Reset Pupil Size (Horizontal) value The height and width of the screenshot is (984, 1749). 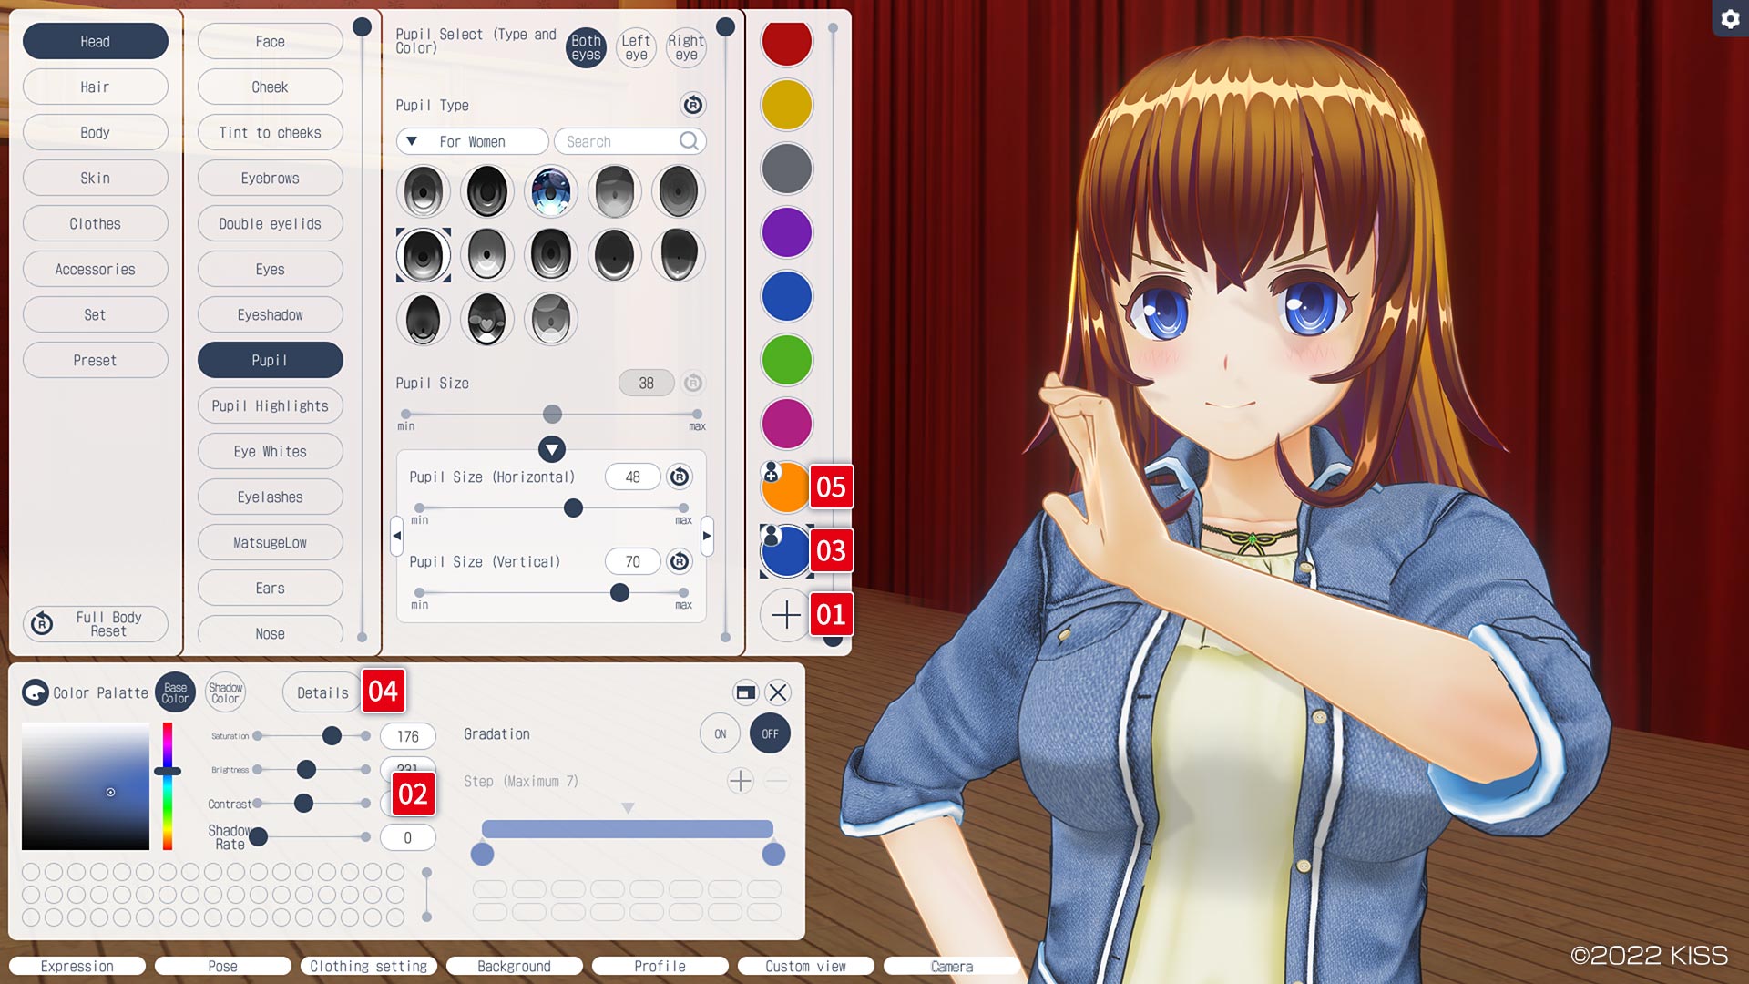pyautogui.click(x=679, y=477)
